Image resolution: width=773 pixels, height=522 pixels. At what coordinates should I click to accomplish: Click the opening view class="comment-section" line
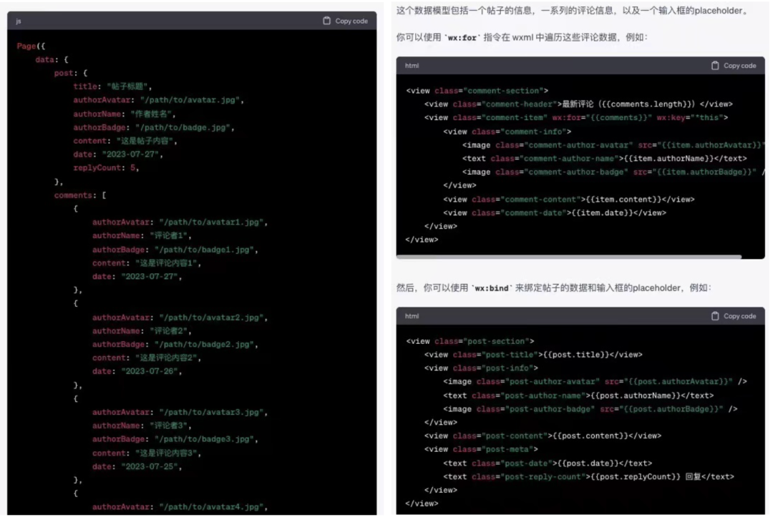477,91
